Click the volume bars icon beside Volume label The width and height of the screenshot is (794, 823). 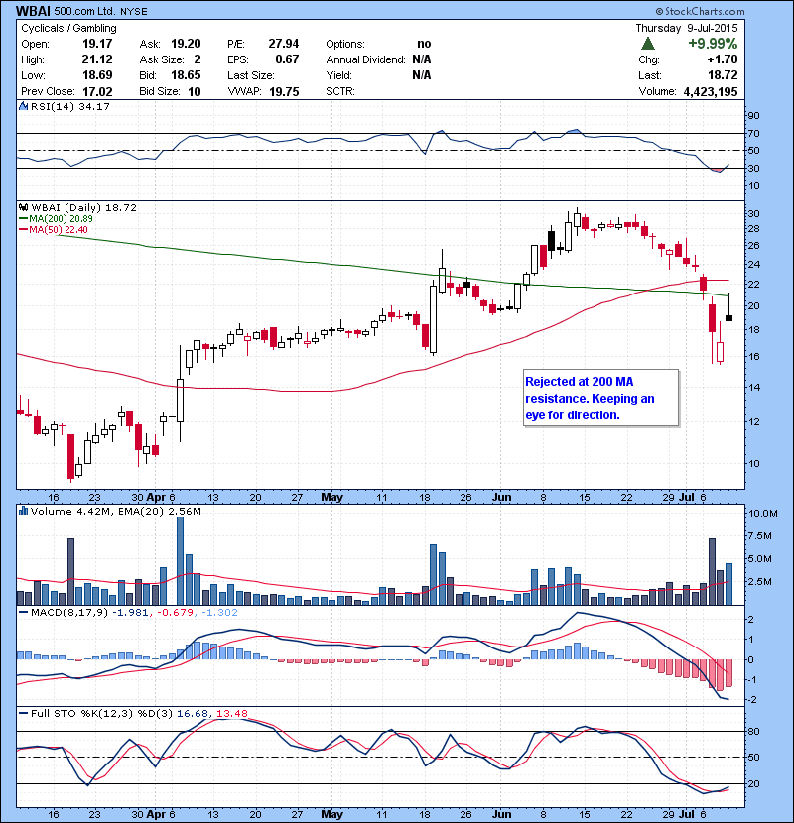click(23, 511)
